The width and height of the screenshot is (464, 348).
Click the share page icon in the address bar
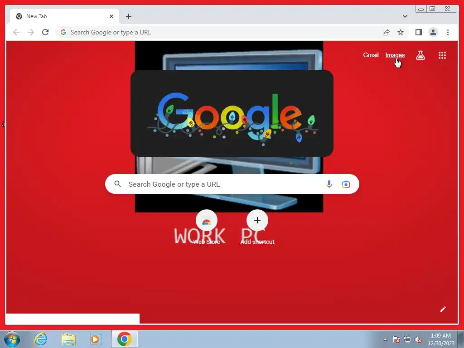386,32
